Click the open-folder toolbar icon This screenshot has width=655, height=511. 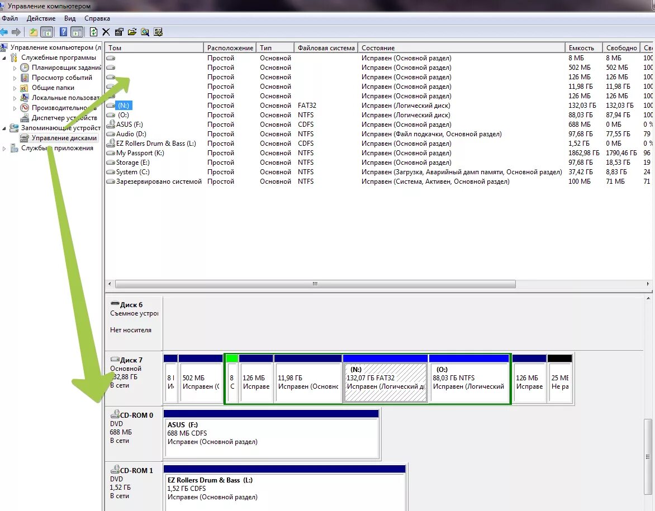pyautogui.click(x=132, y=32)
